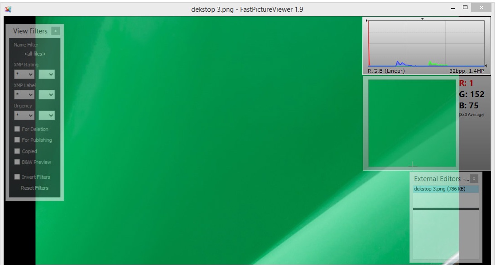
Task: Click the R,G,B (Linear) histogram label
Action: (x=386, y=71)
